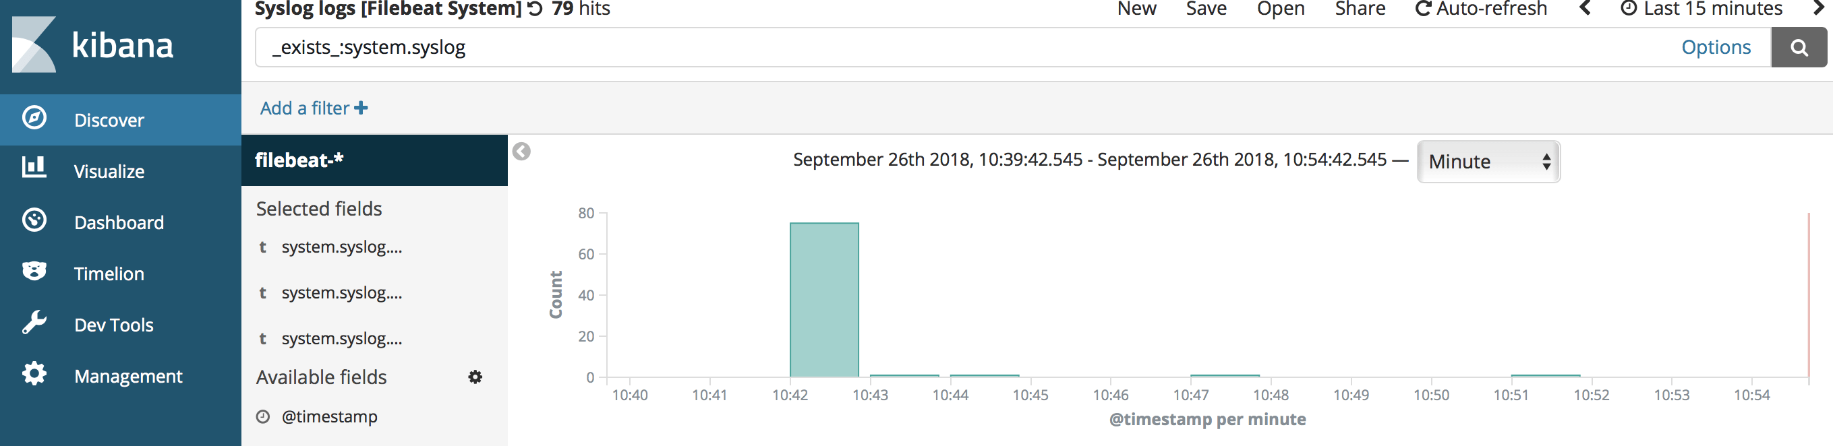This screenshot has width=1833, height=446.
Task: Click the Options link in search bar
Action: 1716,47
